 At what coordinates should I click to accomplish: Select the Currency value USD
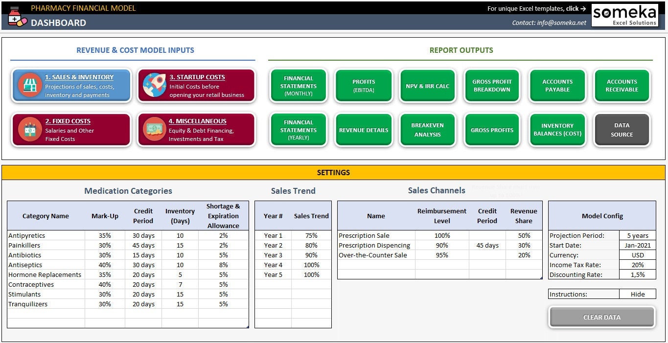638,255
